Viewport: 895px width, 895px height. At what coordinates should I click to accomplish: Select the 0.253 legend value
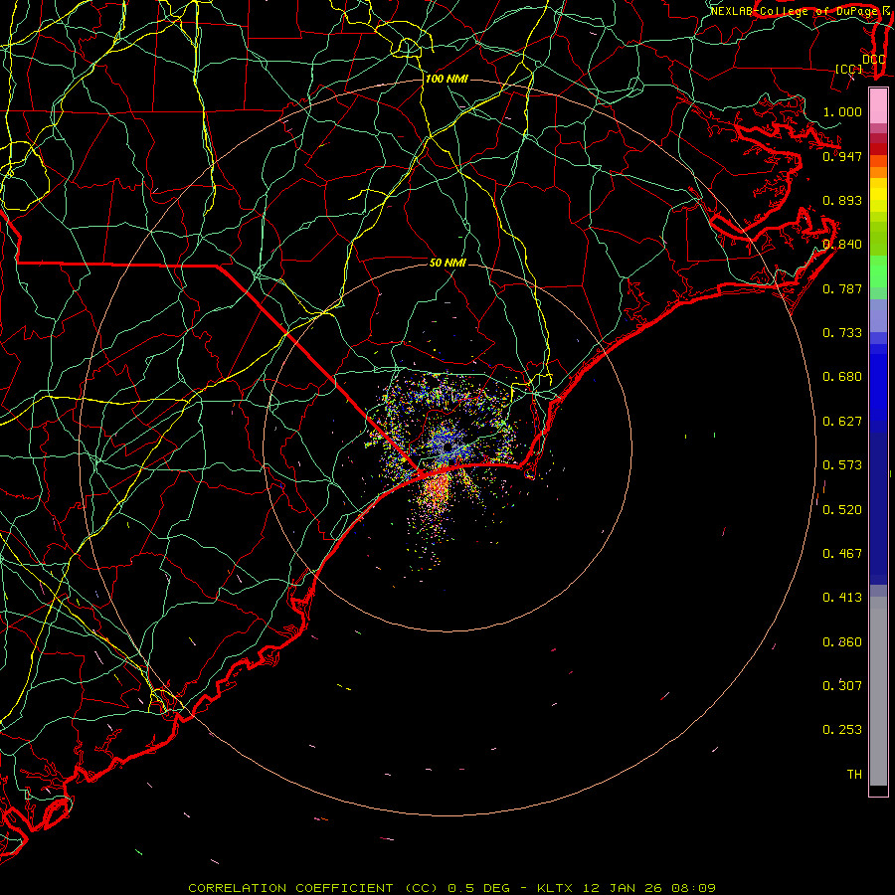coord(842,730)
